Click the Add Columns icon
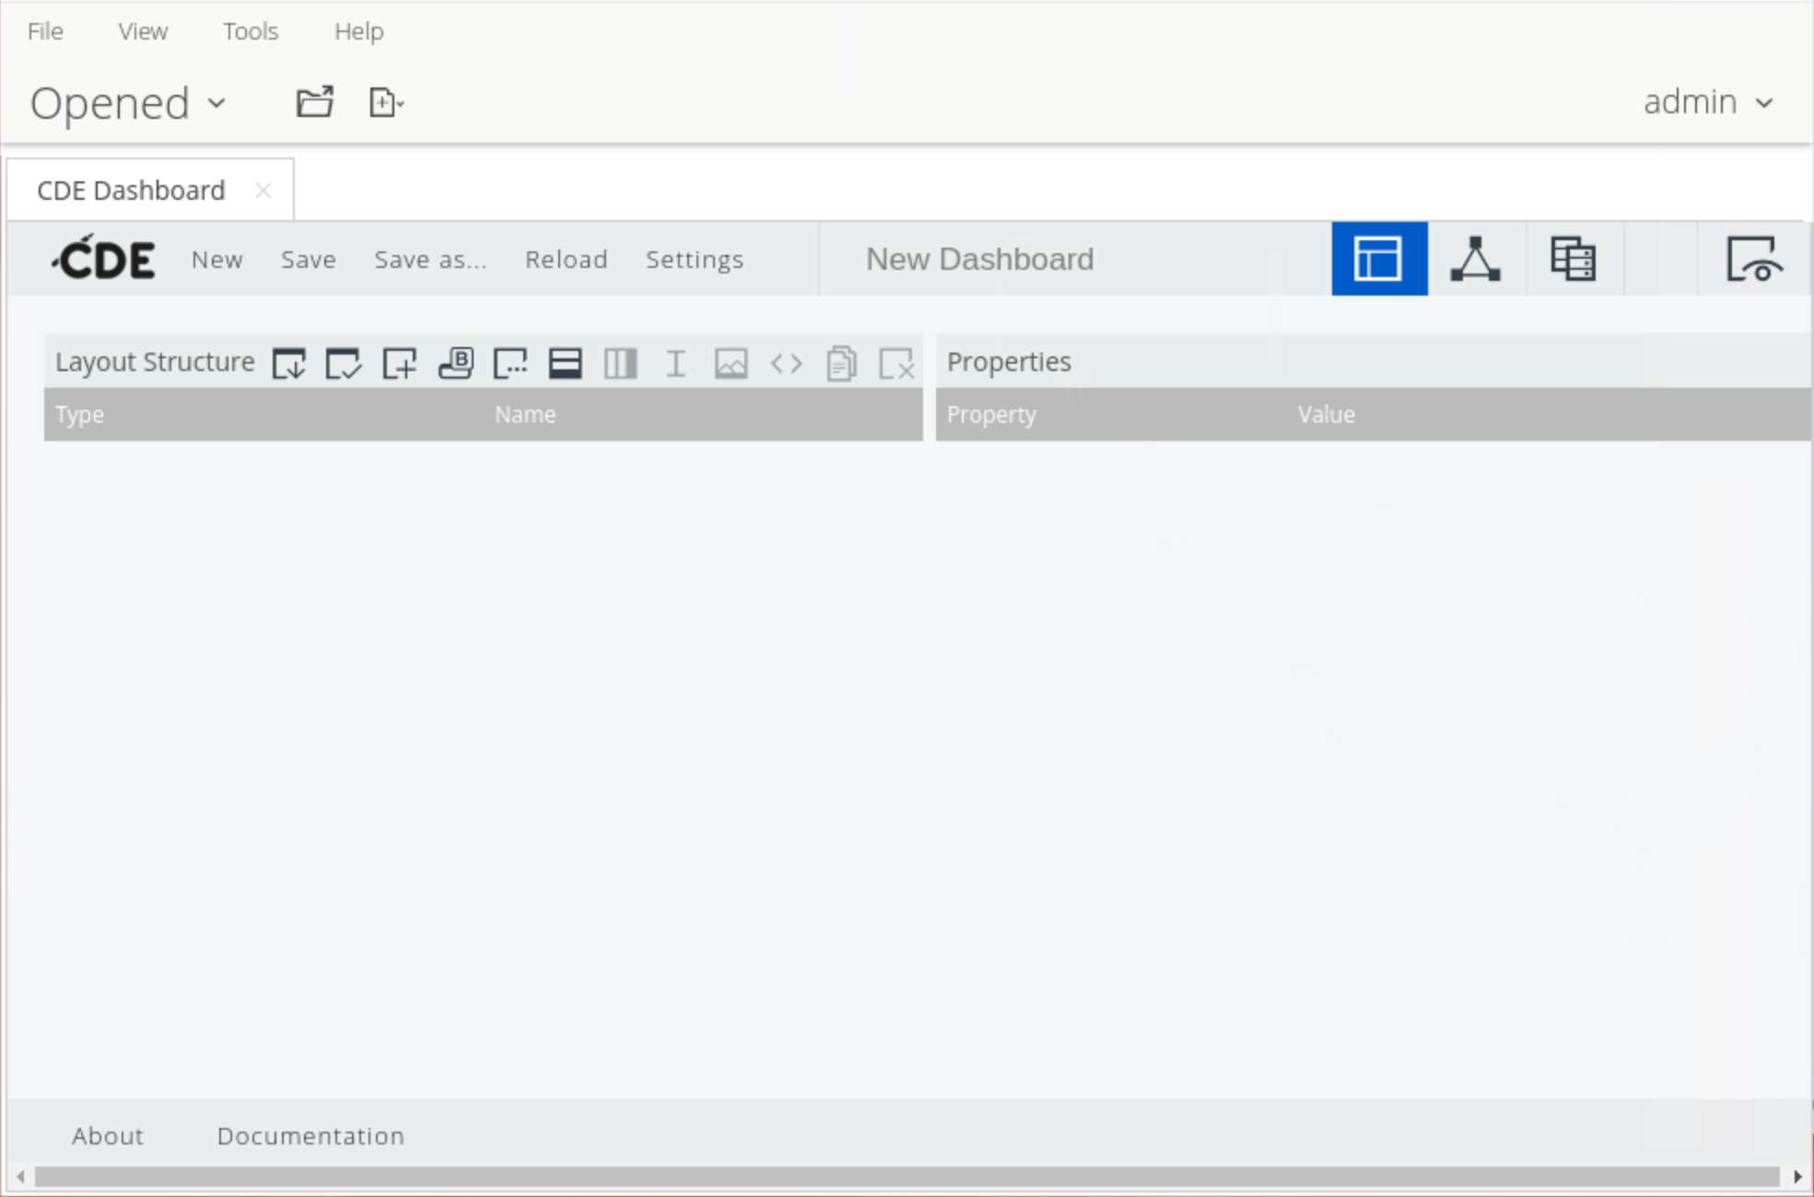The height and width of the screenshot is (1197, 1814). pos(620,363)
